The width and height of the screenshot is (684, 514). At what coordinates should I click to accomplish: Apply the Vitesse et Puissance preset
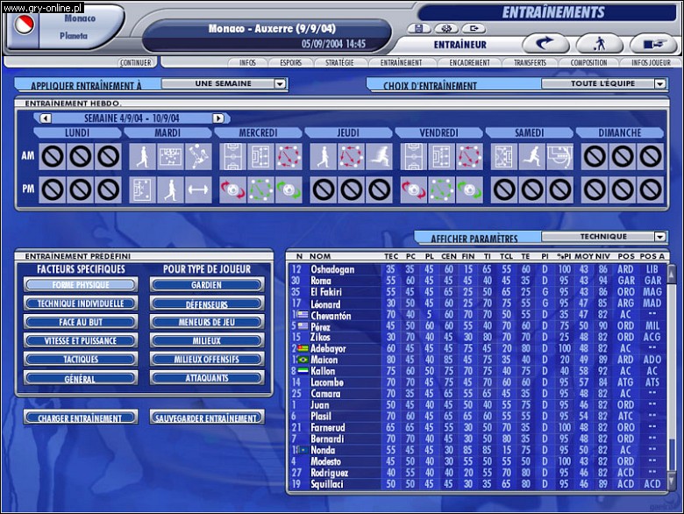[x=81, y=341]
